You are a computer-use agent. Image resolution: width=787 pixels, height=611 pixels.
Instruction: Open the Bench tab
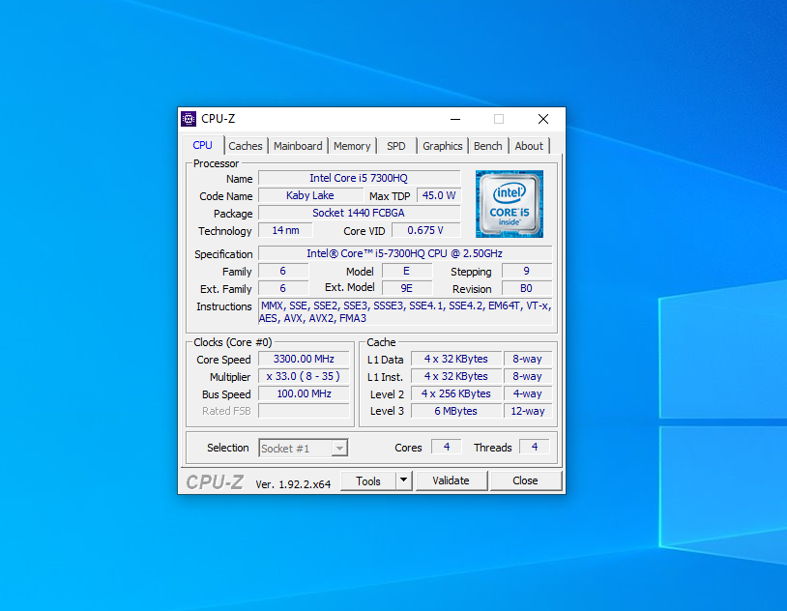click(488, 146)
